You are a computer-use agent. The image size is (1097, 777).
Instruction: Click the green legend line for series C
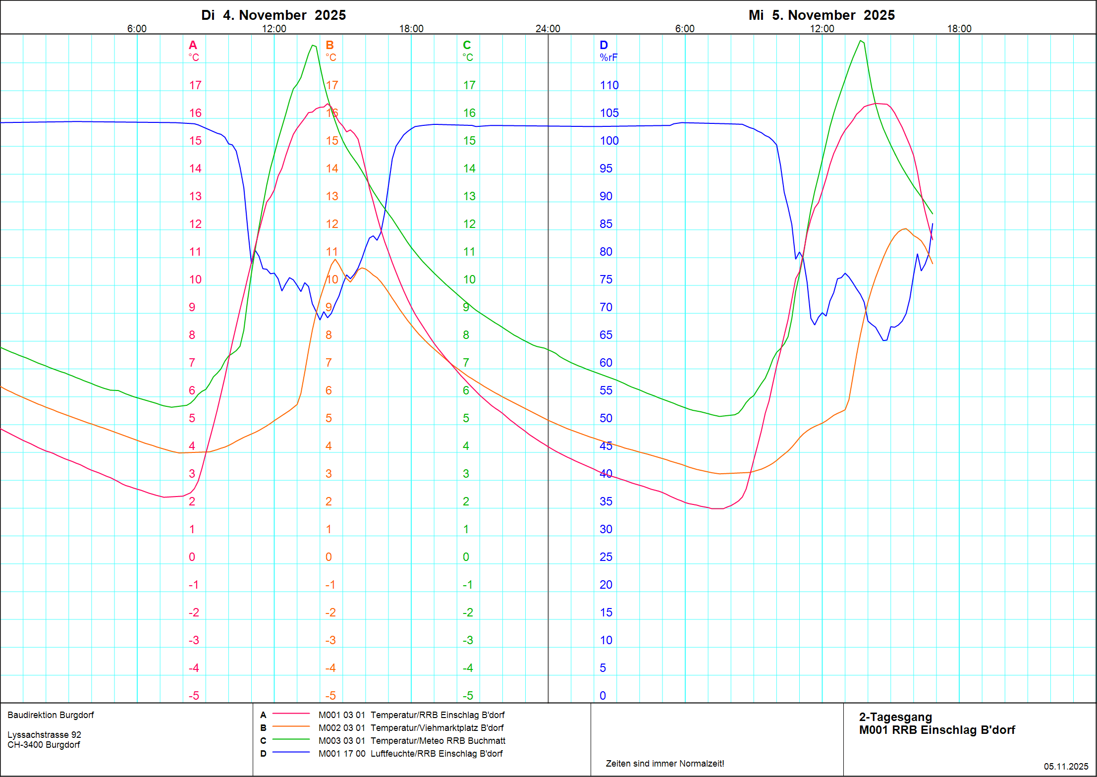[x=291, y=739]
